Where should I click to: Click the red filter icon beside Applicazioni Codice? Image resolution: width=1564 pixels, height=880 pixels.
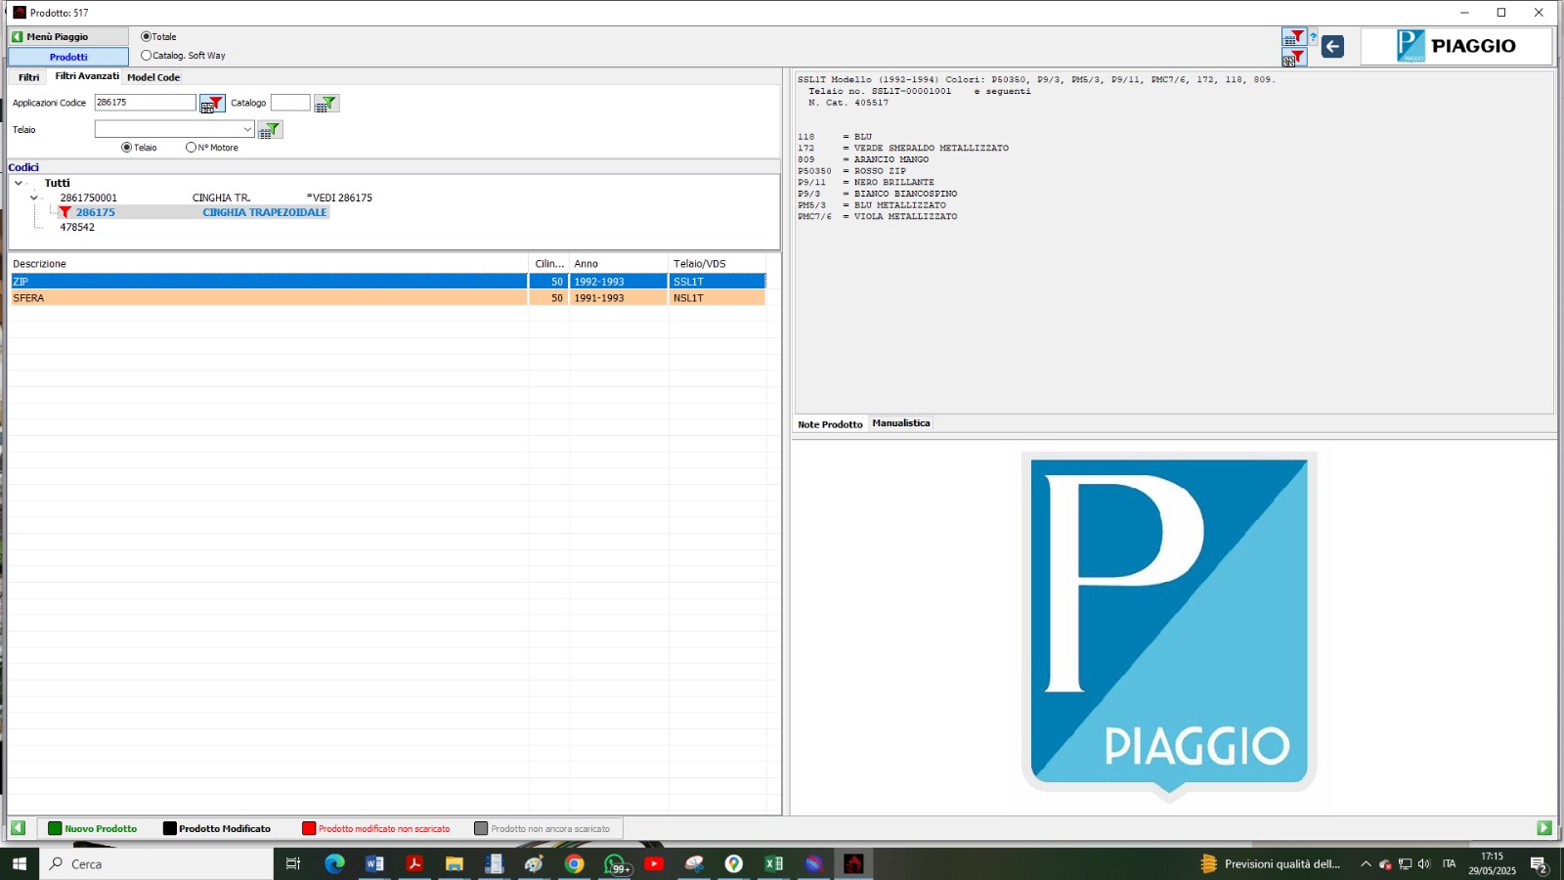[212, 104]
